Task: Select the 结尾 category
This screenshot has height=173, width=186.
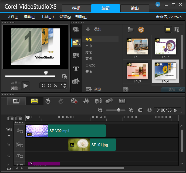Action: click(x=89, y=52)
